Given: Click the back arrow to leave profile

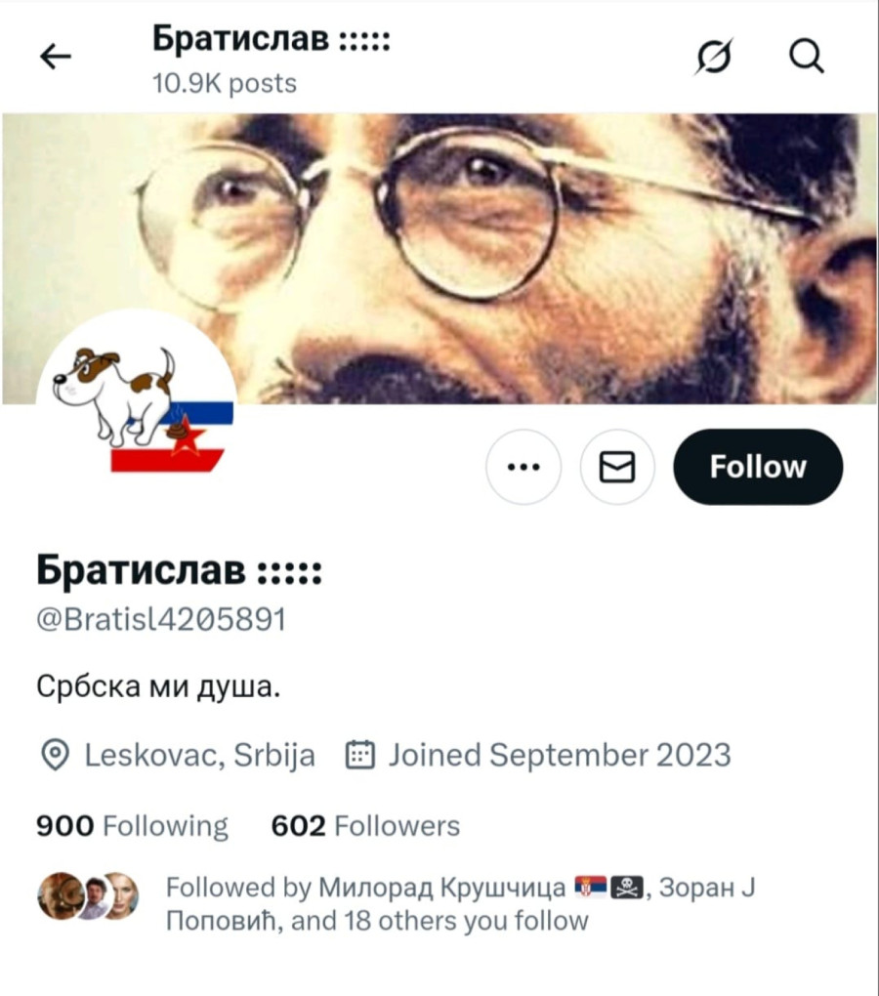Looking at the screenshot, I should [x=56, y=56].
